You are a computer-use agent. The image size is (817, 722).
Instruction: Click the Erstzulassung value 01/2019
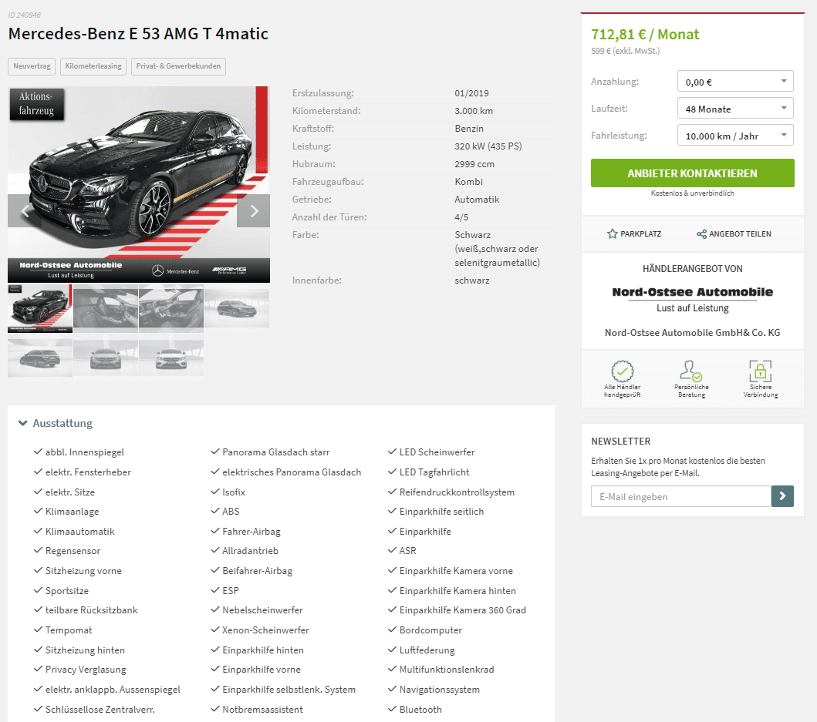[x=471, y=93]
